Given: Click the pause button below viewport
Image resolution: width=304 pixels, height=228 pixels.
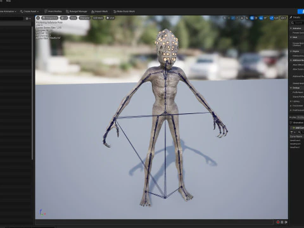Looking at the screenshot, I should pos(282,222).
